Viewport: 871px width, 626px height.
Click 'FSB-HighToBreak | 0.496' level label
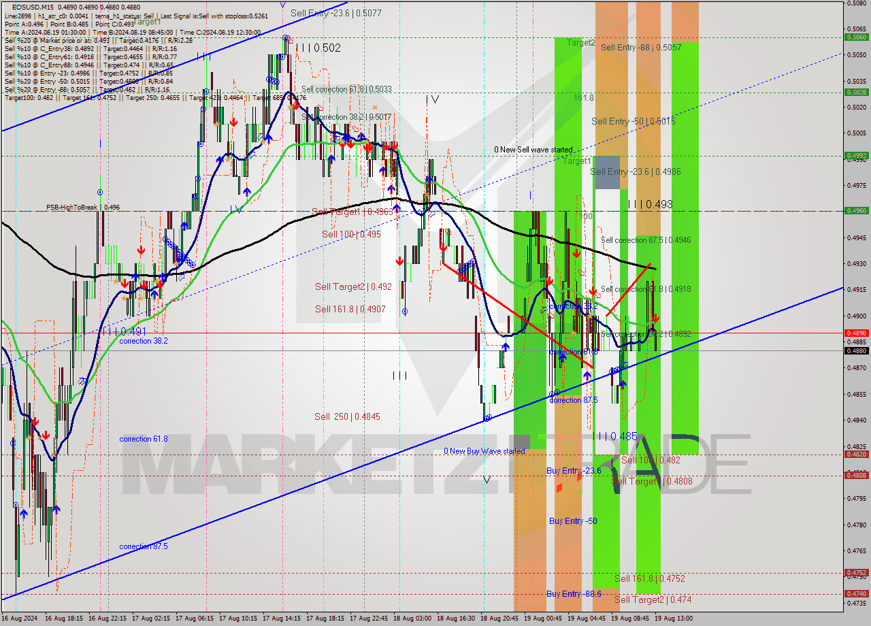point(83,207)
